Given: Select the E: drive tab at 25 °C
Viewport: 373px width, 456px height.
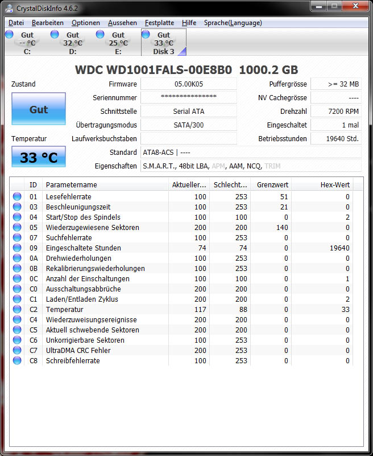Looking at the screenshot, I should 118,43.
